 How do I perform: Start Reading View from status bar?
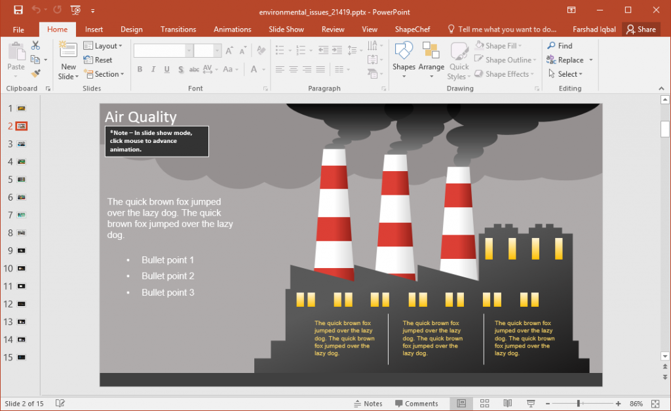(x=507, y=403)
